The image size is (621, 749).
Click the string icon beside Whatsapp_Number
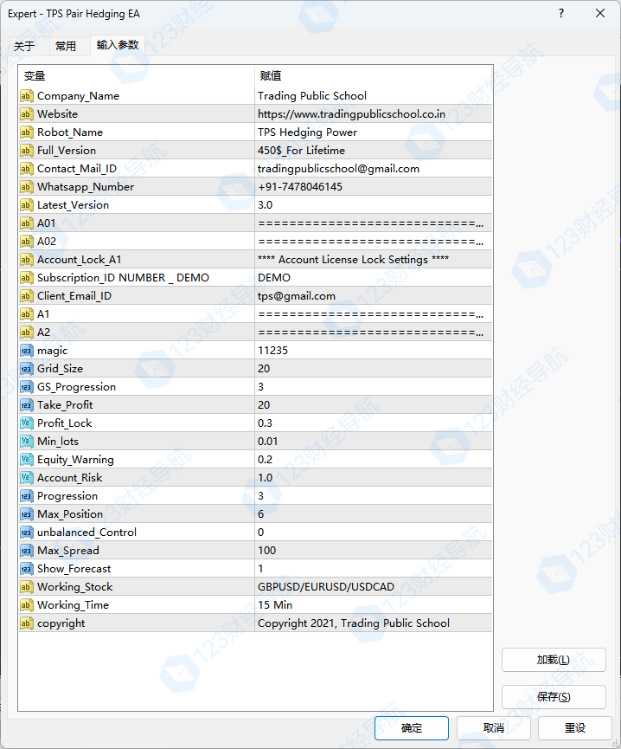(27, 187)
